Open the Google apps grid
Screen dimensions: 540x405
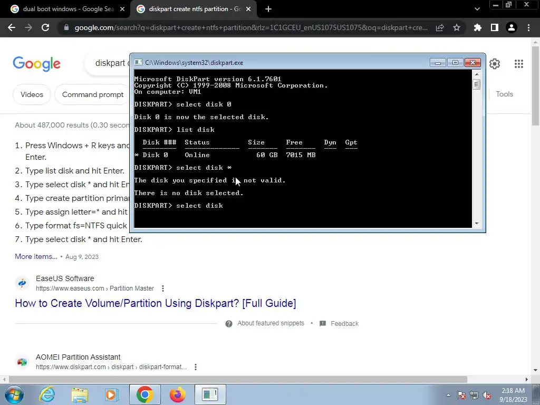[519, 64]
